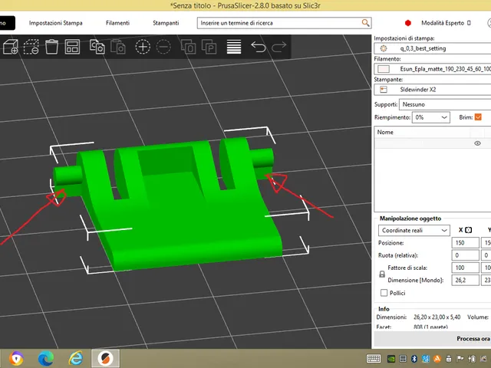Viewport: 491px width, 368px height.
Task: Click the Arrange objects icon
Action: [72, 47]
